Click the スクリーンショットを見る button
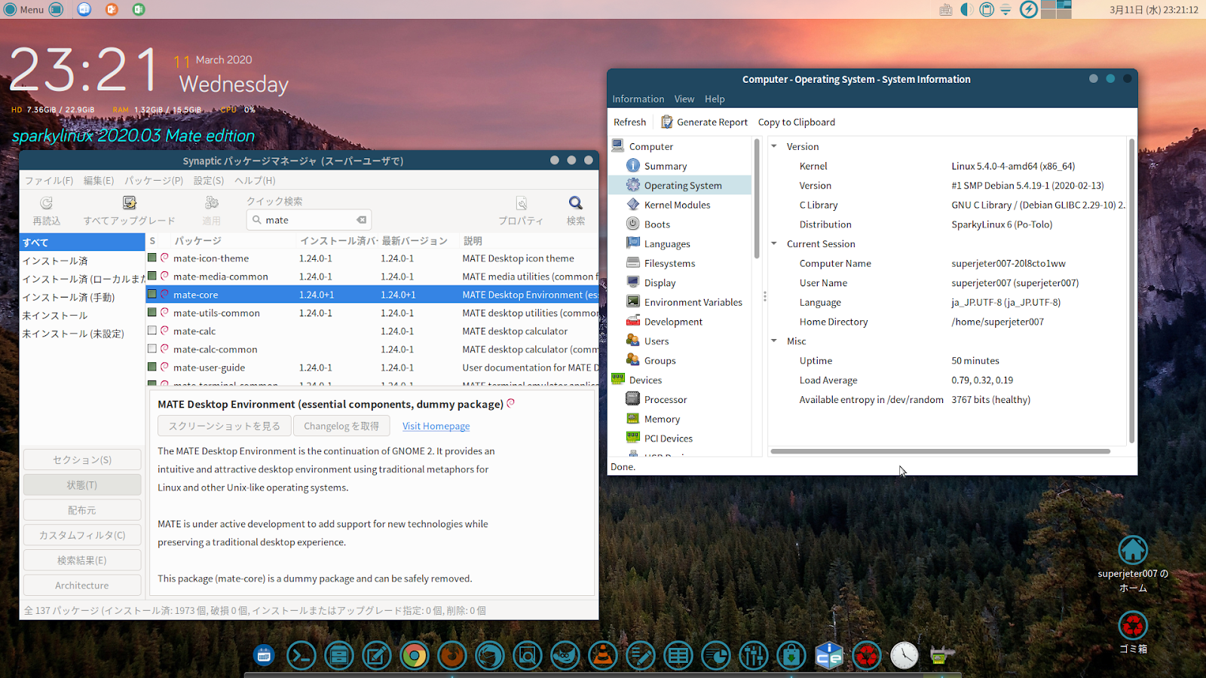This screenshot has height=678, width=1206. point(225,426)
